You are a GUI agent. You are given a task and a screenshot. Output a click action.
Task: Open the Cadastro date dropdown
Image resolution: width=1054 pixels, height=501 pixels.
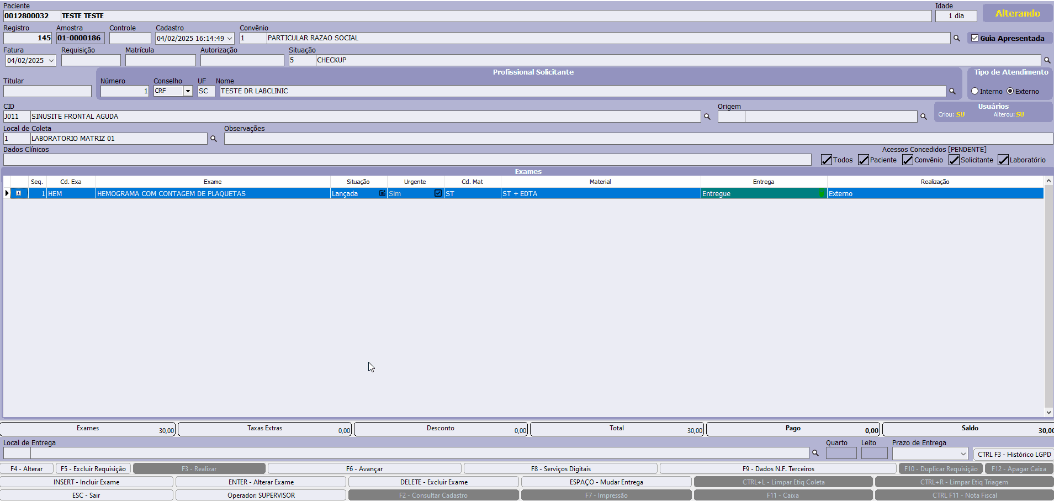coord(230,38)
